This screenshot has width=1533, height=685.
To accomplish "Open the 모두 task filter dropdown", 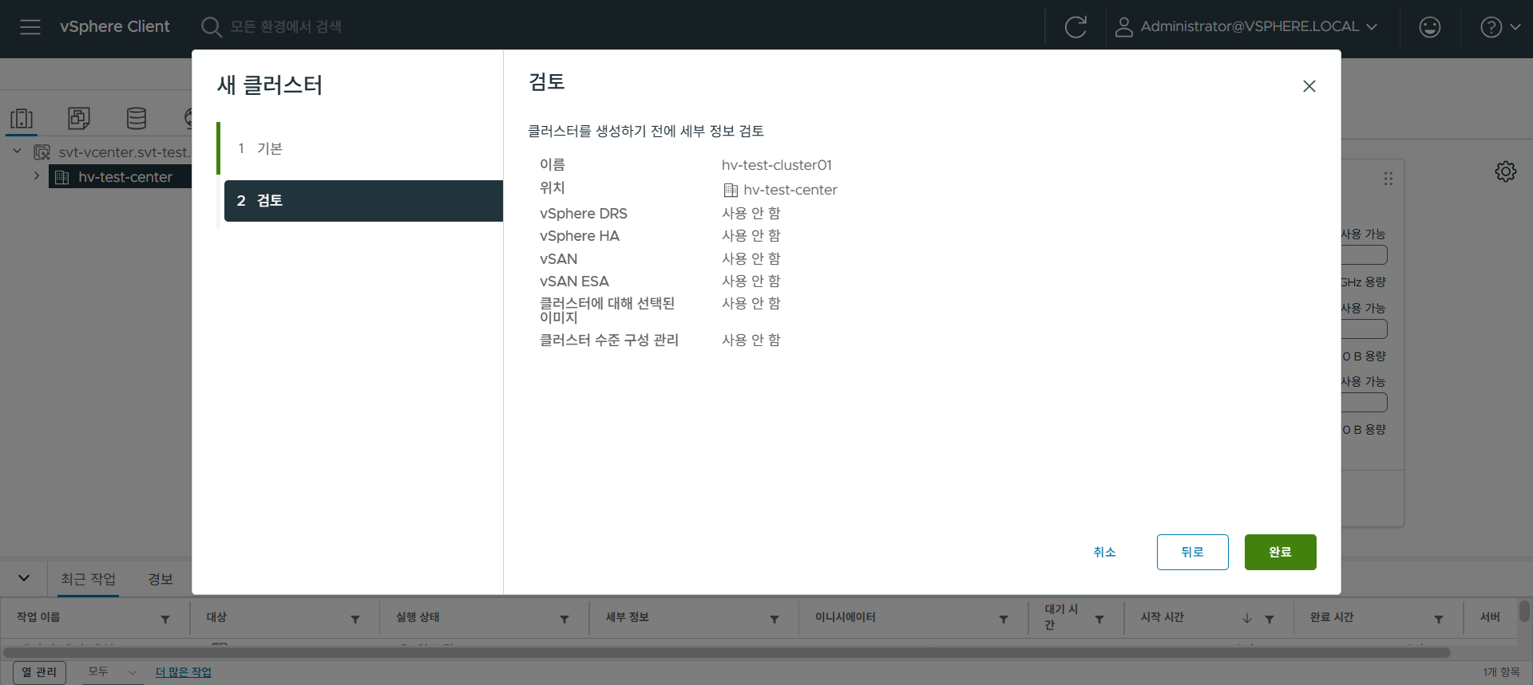I will pyautogui.click(x=112, y=672).
